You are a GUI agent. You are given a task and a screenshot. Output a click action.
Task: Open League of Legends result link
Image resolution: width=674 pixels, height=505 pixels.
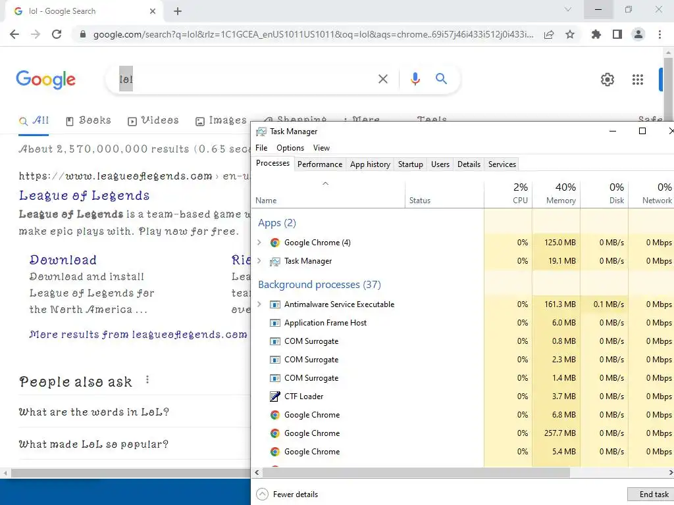tap(84, 195)
